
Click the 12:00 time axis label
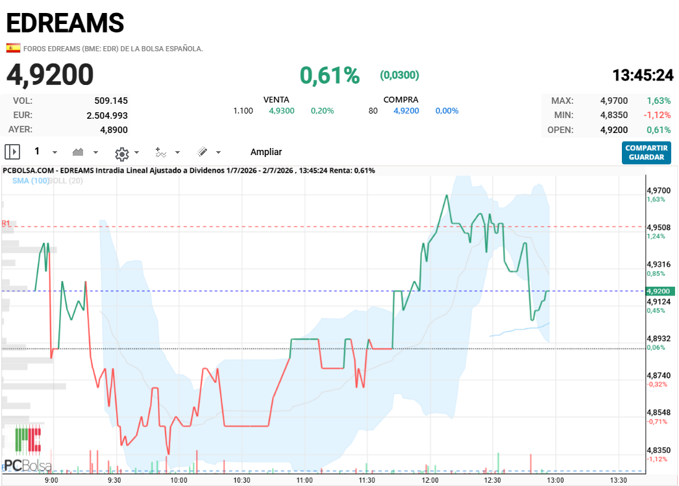(x=430, y=480)
